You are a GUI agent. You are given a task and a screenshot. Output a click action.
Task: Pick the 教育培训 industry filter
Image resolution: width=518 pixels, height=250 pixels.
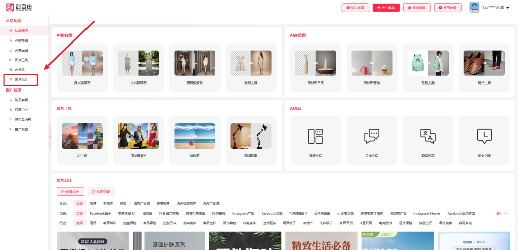click(110, 223)
